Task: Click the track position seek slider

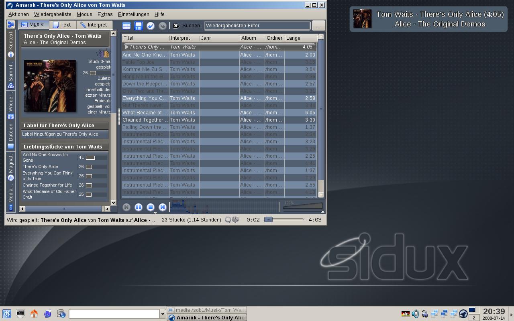Action: point(284,219)
